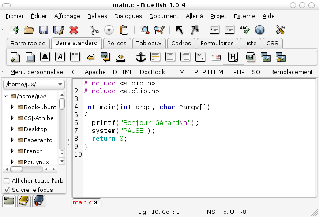The height and width of the screenshot is (217, 319).
Task: Open the blue bookmarks book panel icon
Action: tap(39, 201)
